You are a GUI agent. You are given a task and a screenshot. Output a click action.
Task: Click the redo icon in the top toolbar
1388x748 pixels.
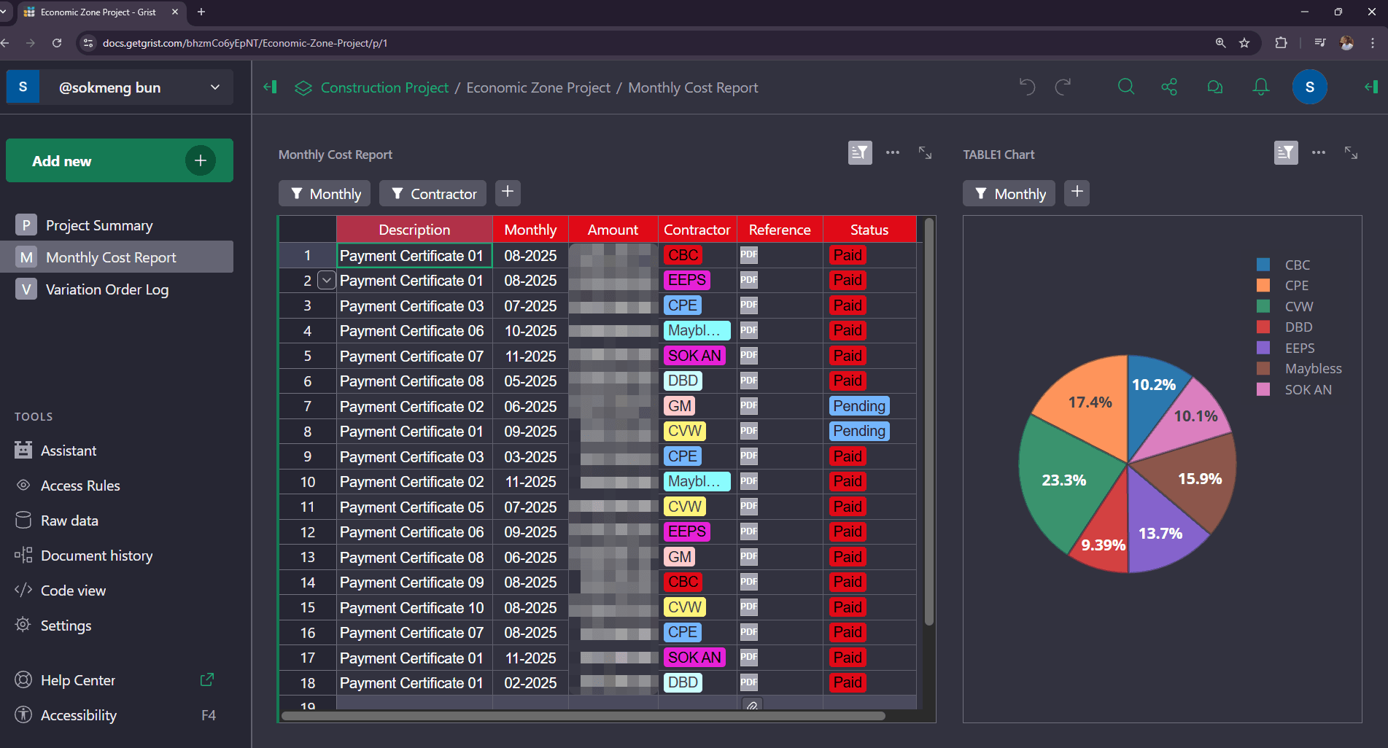point(1063,87)
